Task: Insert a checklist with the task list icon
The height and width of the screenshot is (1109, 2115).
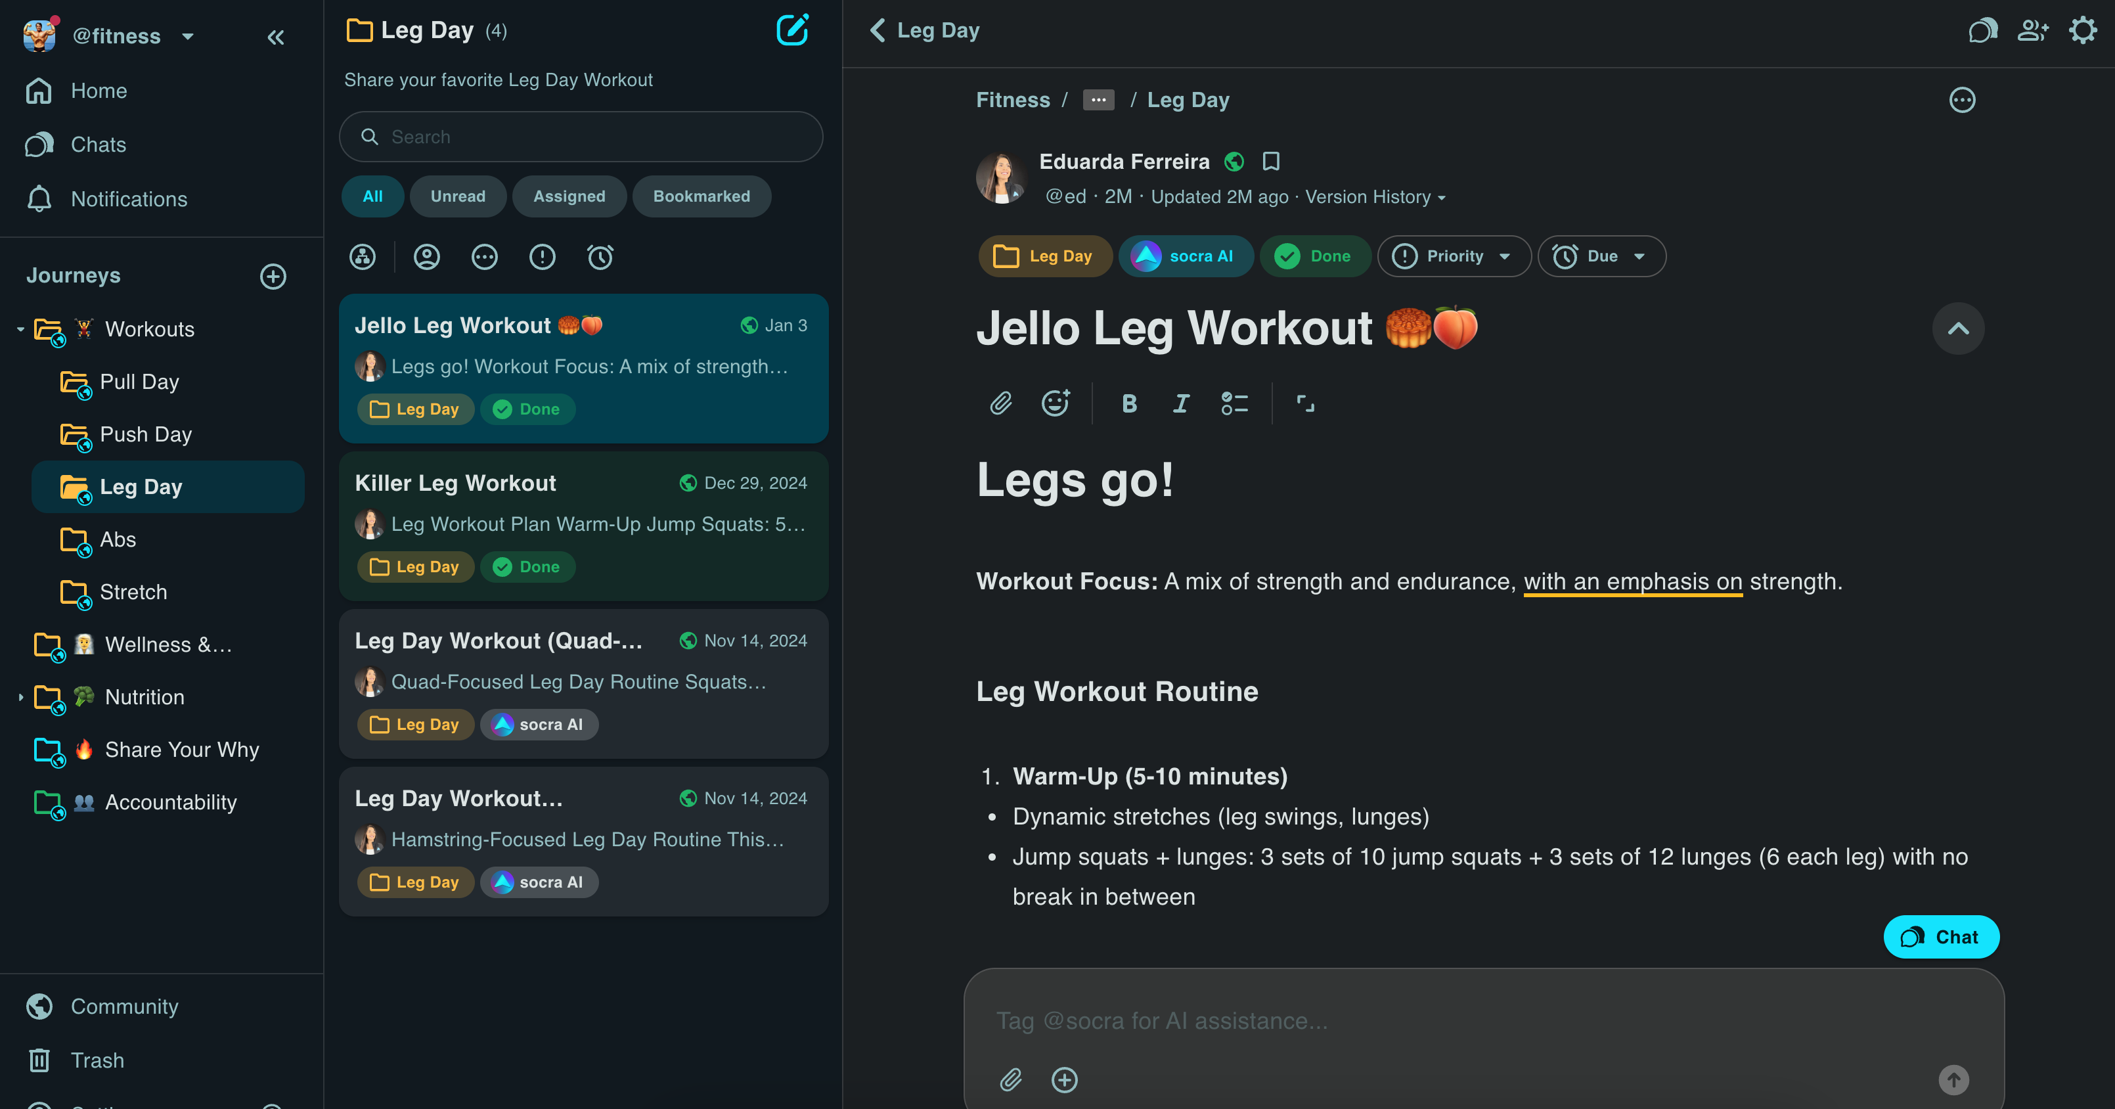Action: point(1234,403)
